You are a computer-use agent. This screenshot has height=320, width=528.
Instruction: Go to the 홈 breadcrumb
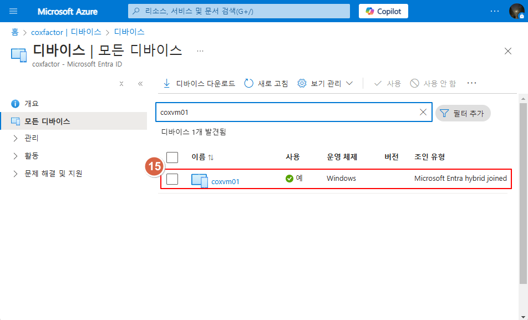[x=15, y=32]
